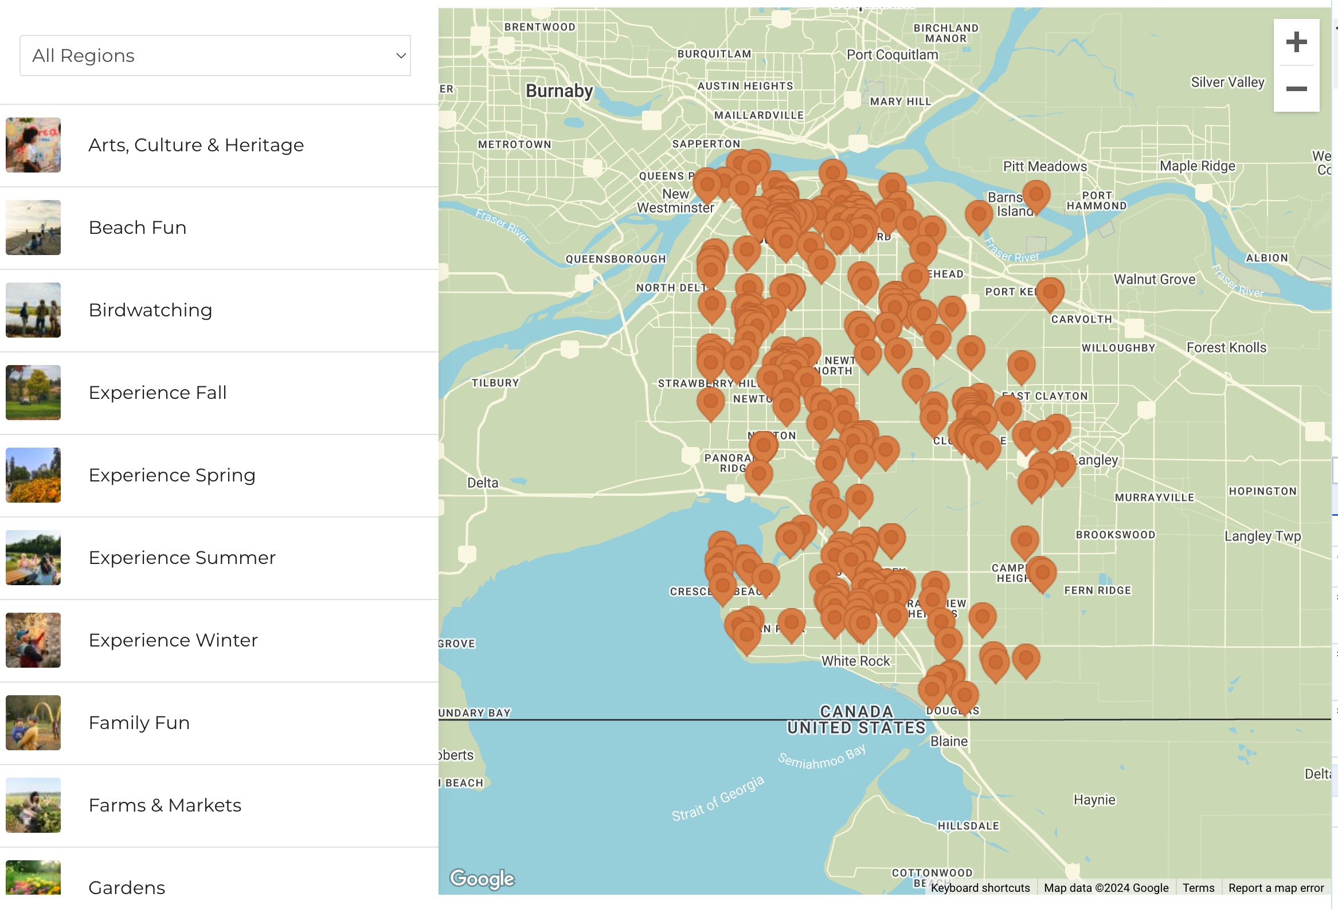The image size is (1338, 909).
Task: Select the Beach Fun category
Action: tap(137, 228)
